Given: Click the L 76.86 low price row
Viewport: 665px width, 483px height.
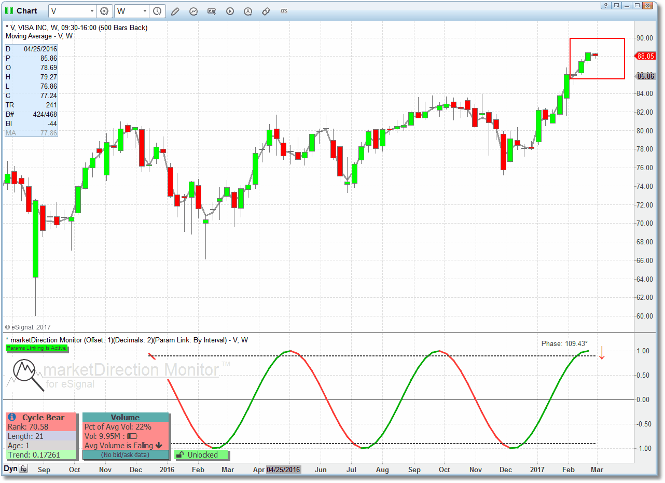Looking at the screenshot, I should pos(31,86).
